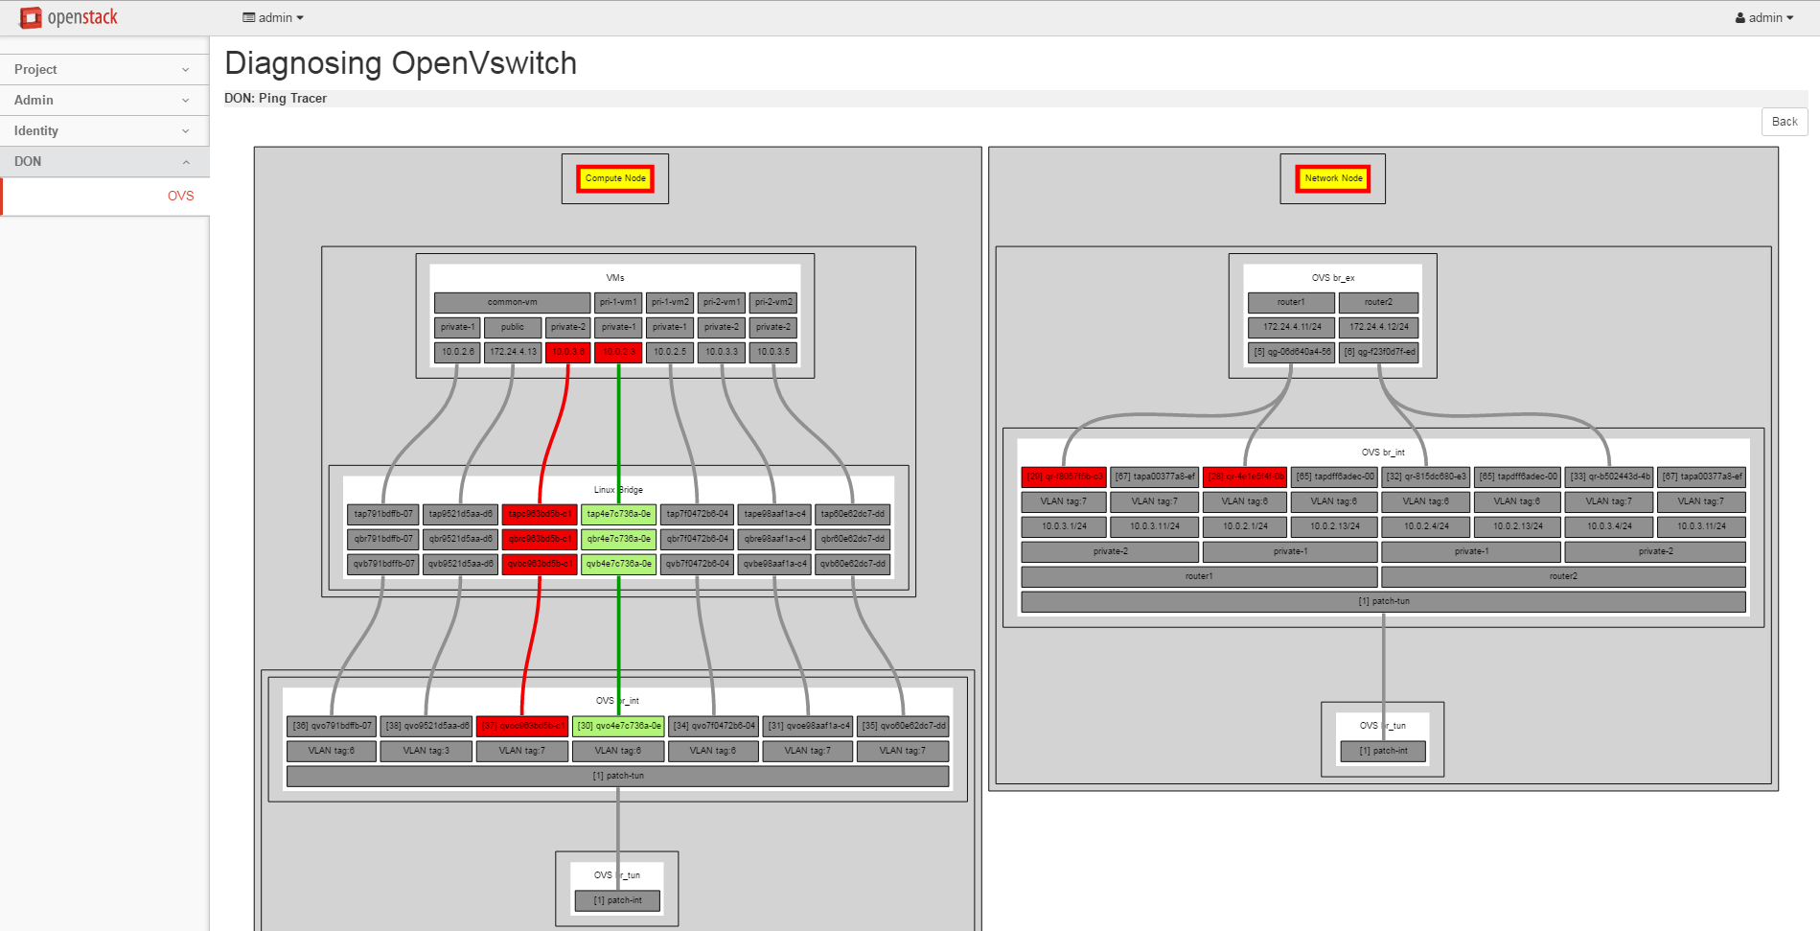Select OVS in the sidebar
Image resolution: width=1820 pixels, height=931 pixels.
click(180, 196)
